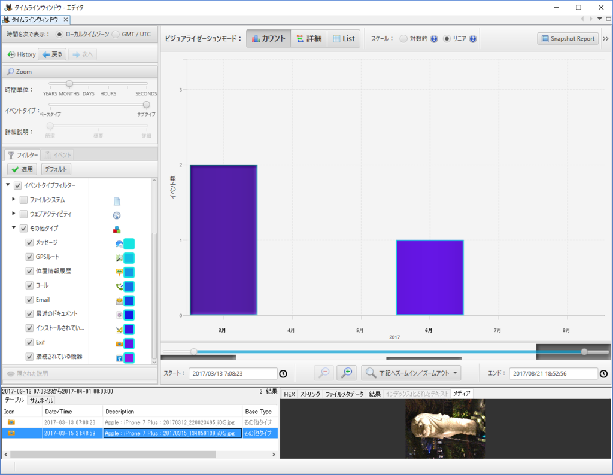613x475 pixels.
Task: Click the 時間単位 slider handle
Action: pos(69,84)
